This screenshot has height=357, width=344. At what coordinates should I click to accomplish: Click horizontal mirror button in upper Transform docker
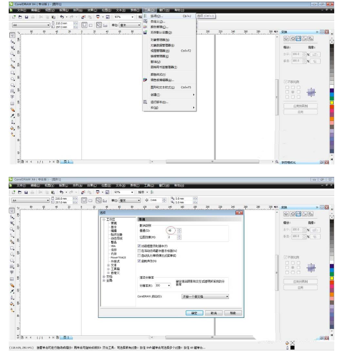[315, 55]
